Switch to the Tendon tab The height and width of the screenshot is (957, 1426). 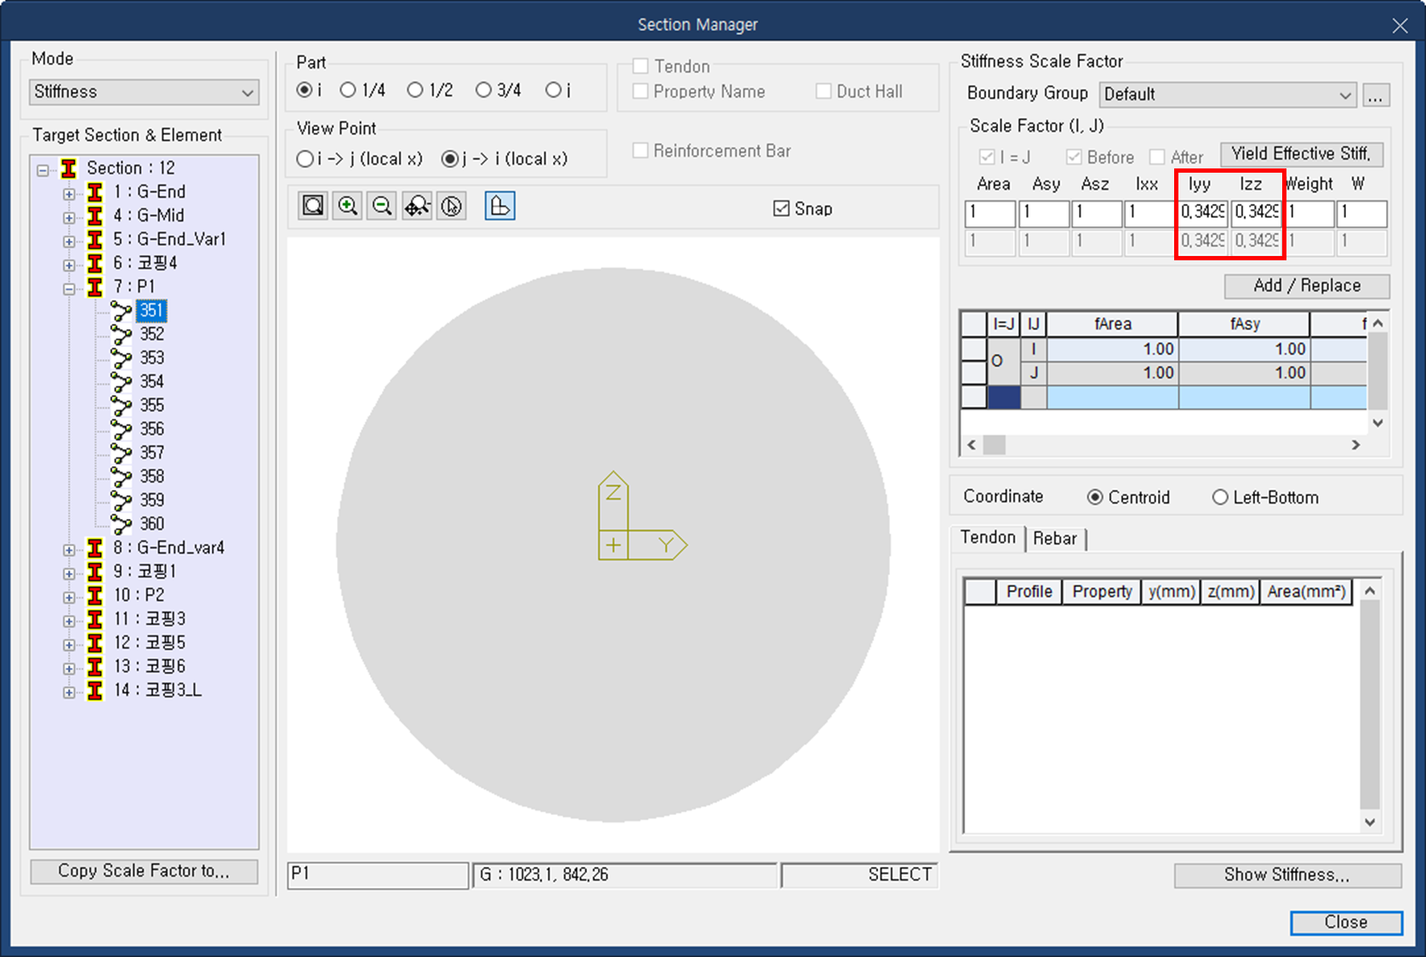pos(988,538)
